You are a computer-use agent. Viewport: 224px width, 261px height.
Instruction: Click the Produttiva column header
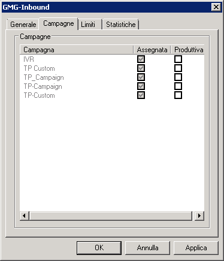(187, 50)
